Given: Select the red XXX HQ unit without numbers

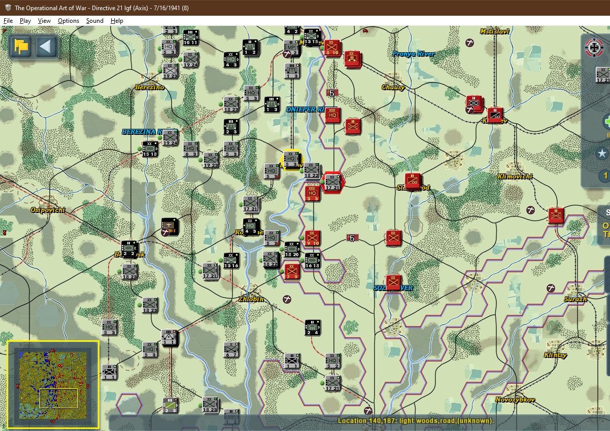Looking at the screenshot, I should [333, 115].
